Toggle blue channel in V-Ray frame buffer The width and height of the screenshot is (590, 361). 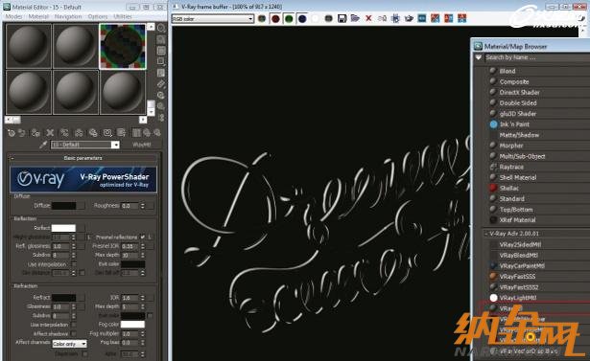[x=302, y=18]
